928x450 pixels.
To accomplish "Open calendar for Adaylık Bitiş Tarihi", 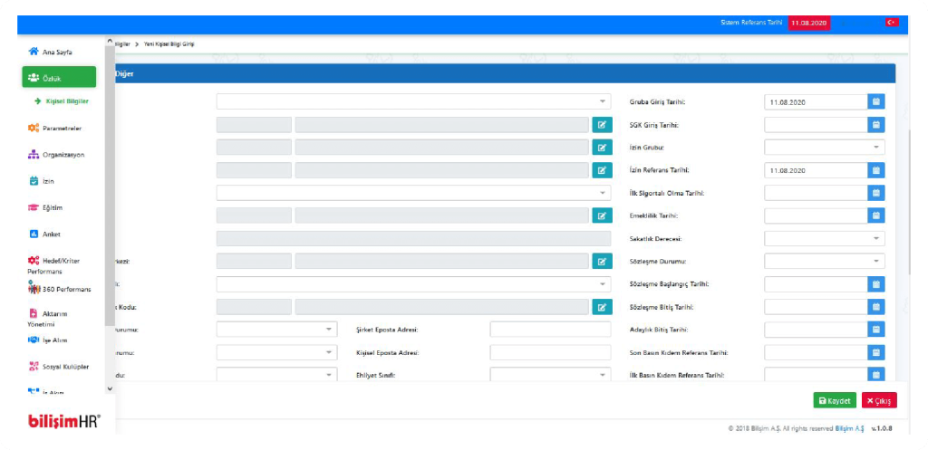I will point(875,330).
